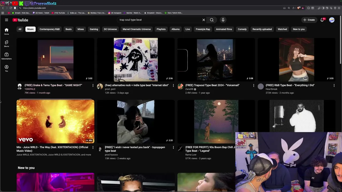
Task: Bookmark this page using the toolbar bookmark icon
Action: [15, 8]
